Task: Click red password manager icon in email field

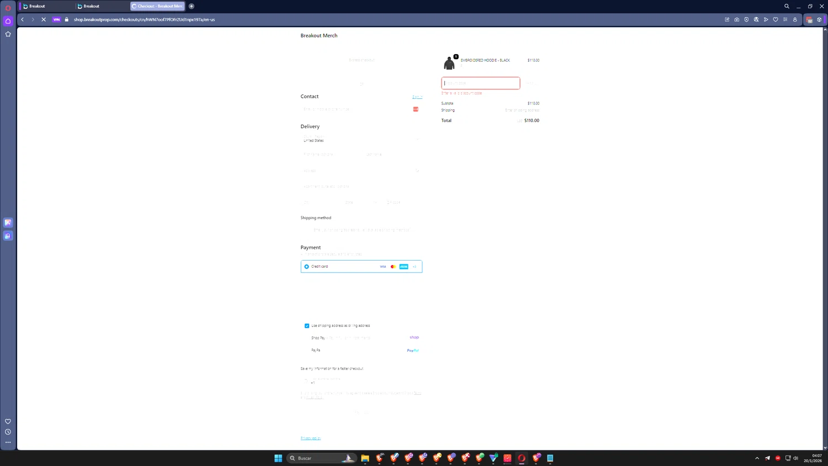Action: point(416,109)
